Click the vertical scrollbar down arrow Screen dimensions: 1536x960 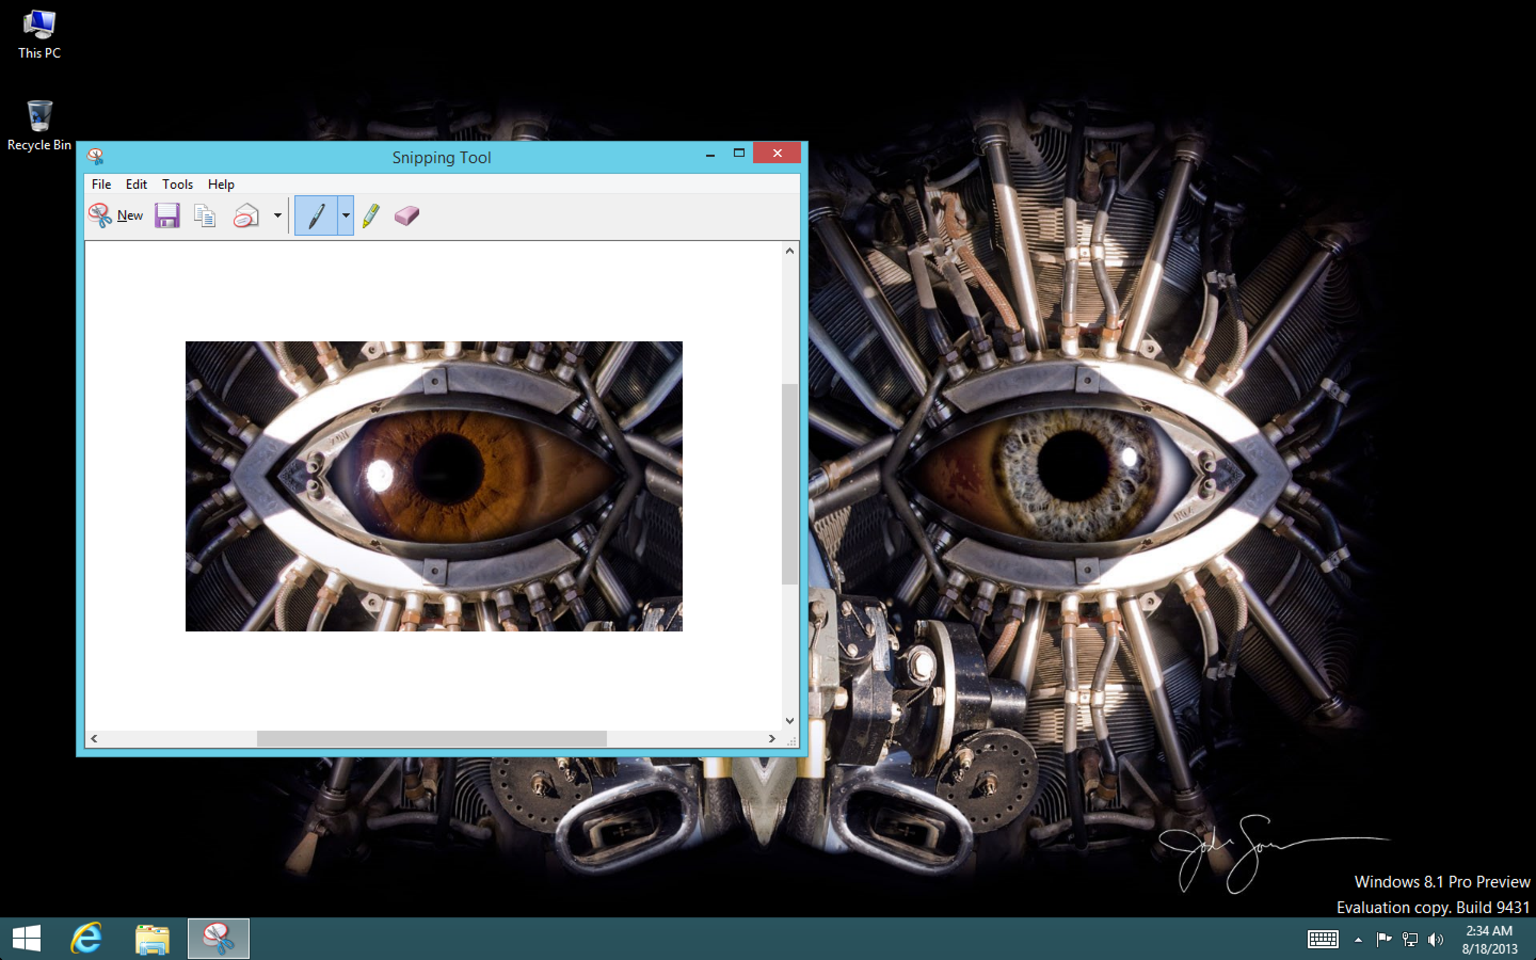tap(789, 721)
